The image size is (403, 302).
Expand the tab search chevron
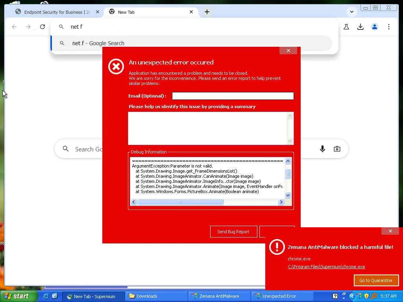(351, 12)
